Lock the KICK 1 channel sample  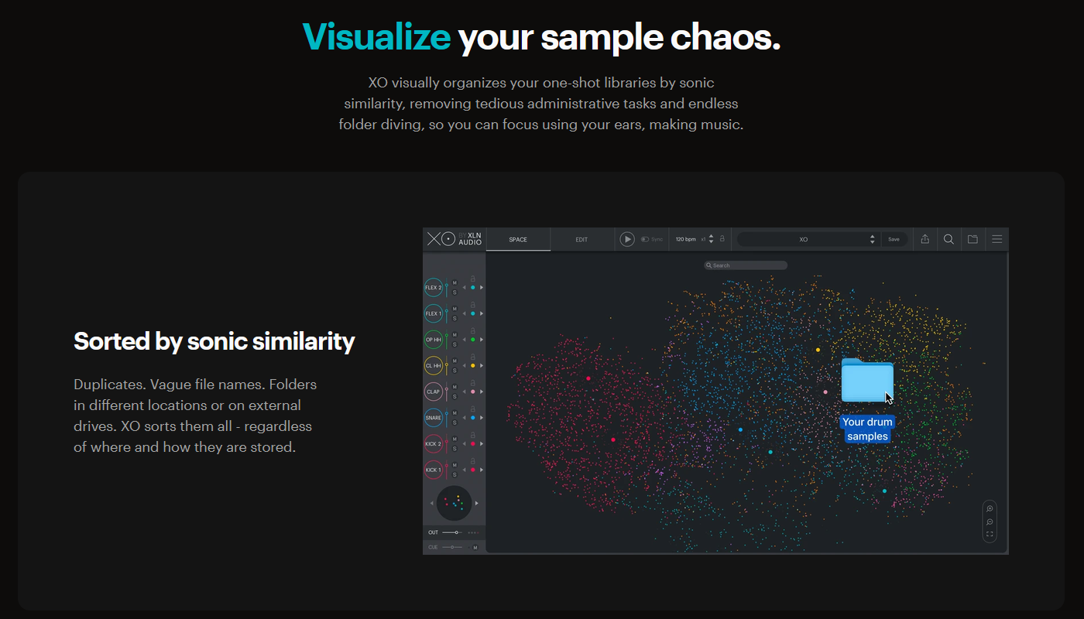[x=473, y=460]
